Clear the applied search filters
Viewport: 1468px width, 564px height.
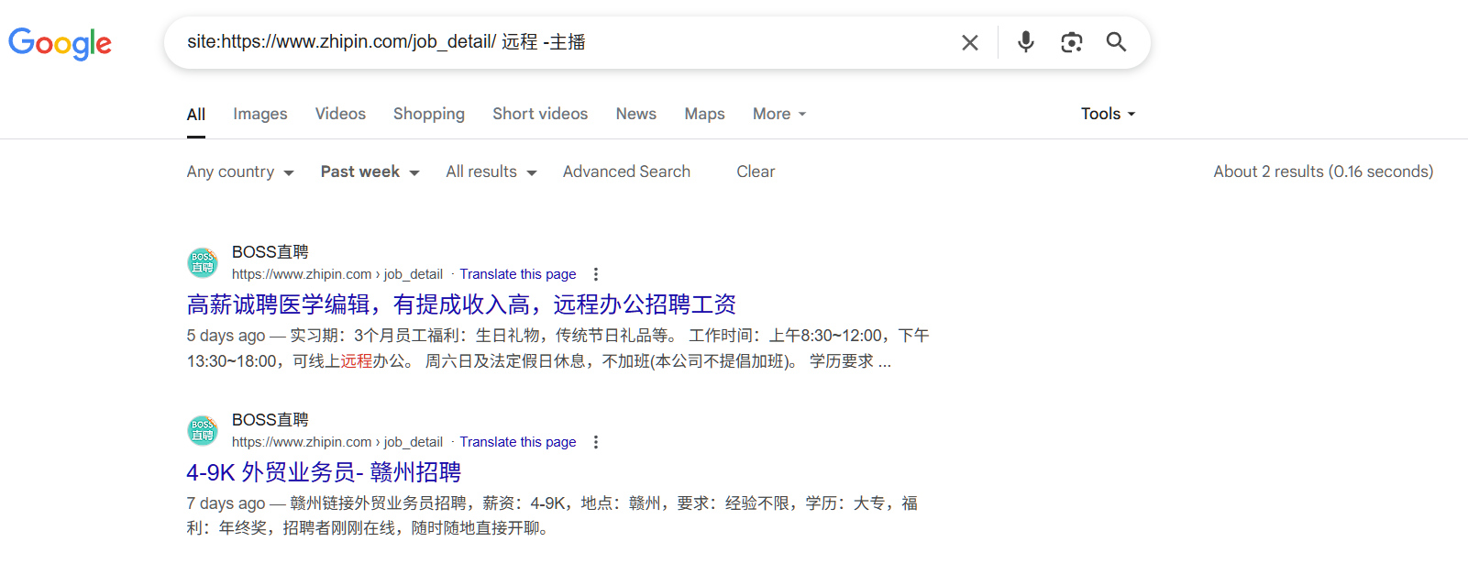(x=756, y=171)
